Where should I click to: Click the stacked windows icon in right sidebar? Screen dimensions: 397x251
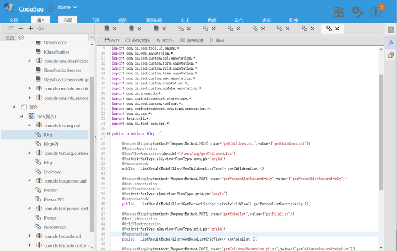click(x=390, y=56)
